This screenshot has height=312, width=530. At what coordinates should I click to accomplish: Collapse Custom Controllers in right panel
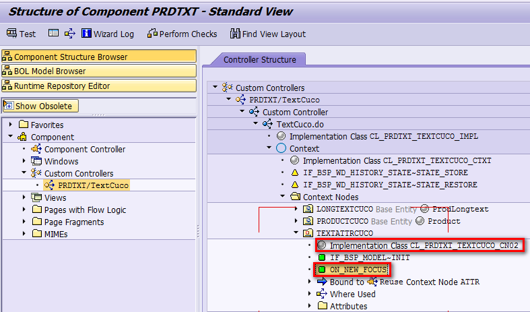(216, 88)
